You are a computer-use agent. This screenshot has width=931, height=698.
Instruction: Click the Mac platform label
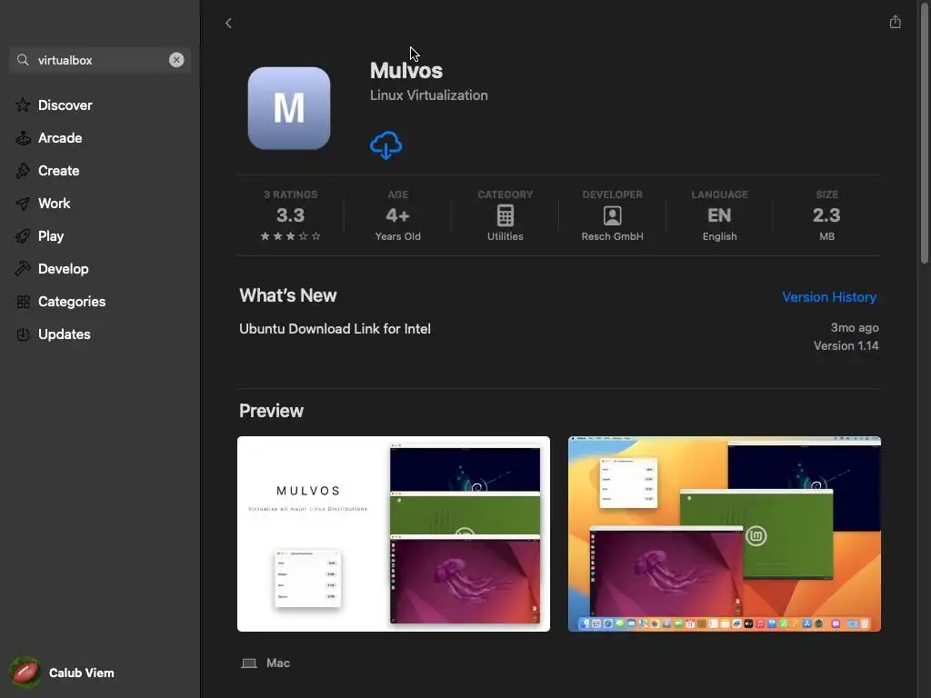[x=278, y=663]
